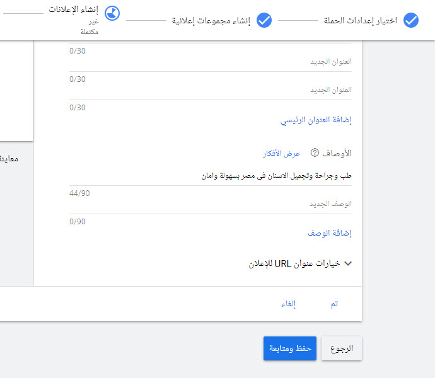Click the إلغاء link
The width and height of the screenshot is (435, 378).
289,304
